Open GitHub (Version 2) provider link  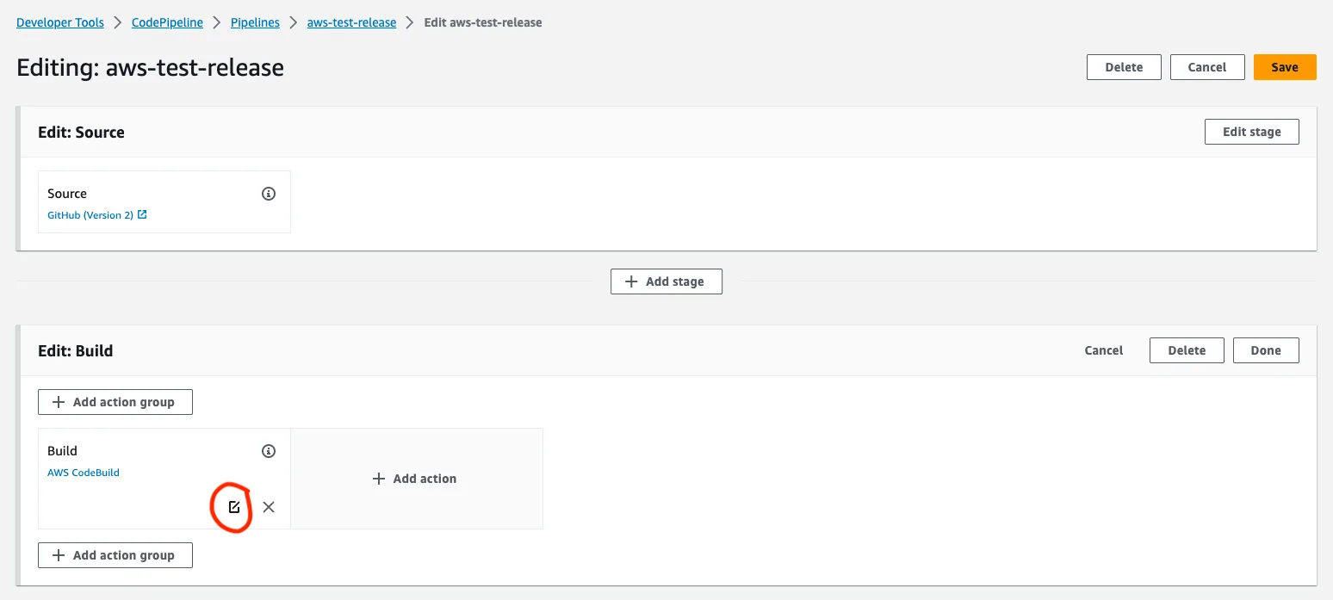point(90,215)
